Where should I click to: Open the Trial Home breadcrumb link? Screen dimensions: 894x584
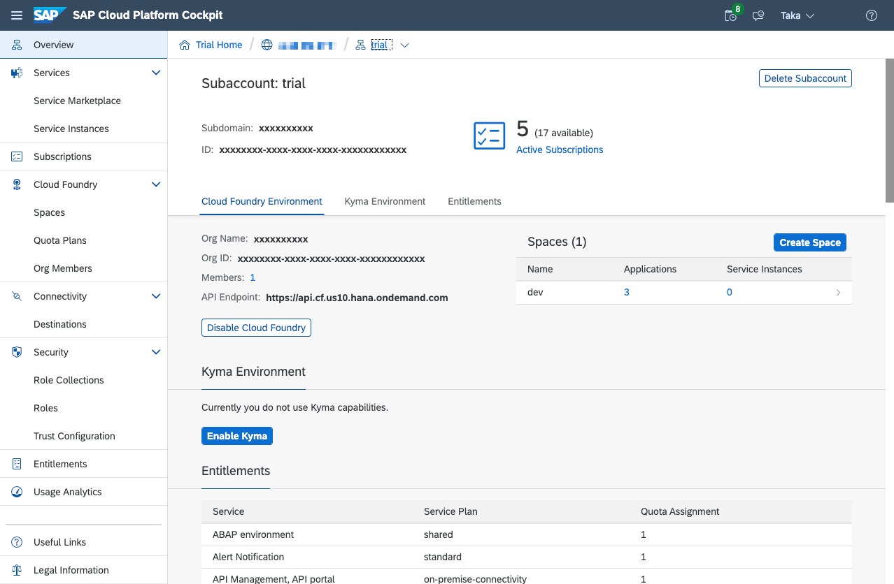tap(219, 45)
